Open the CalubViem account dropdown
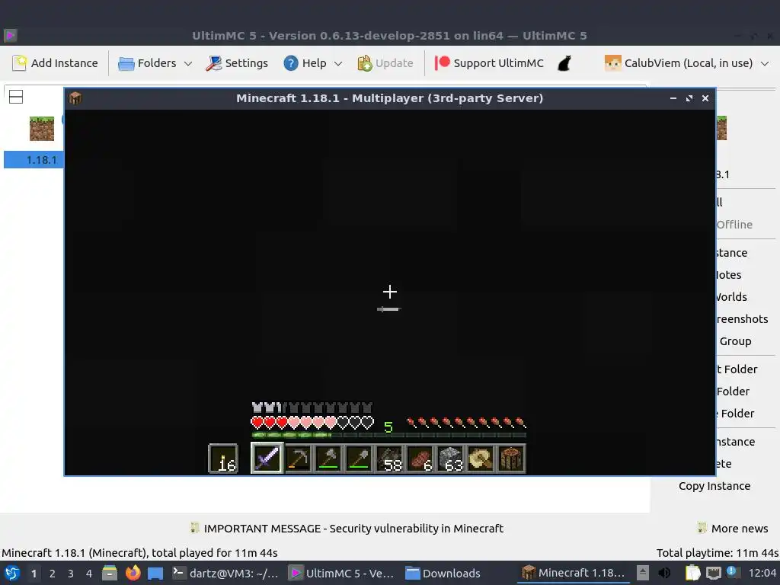The height and width of the screenshot is (585, 780). 687,63
